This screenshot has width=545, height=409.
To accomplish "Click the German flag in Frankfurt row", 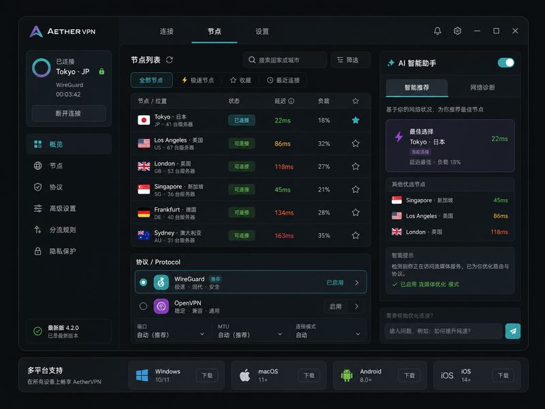I will coord(144,212).
